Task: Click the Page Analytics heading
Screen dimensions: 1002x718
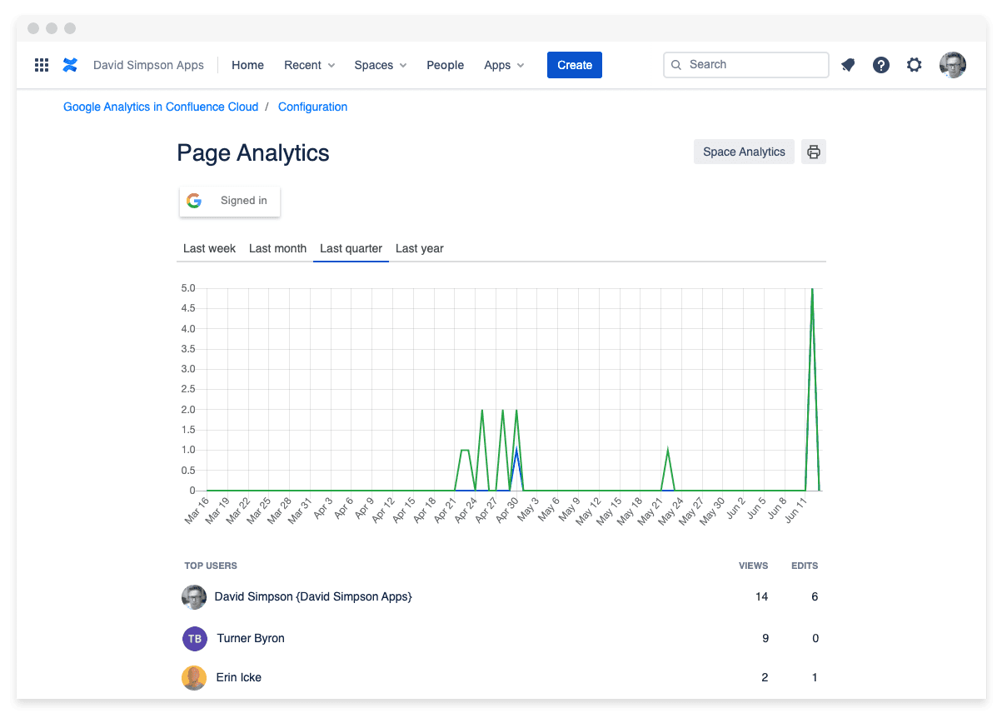Action: click(x=253, y=153)
